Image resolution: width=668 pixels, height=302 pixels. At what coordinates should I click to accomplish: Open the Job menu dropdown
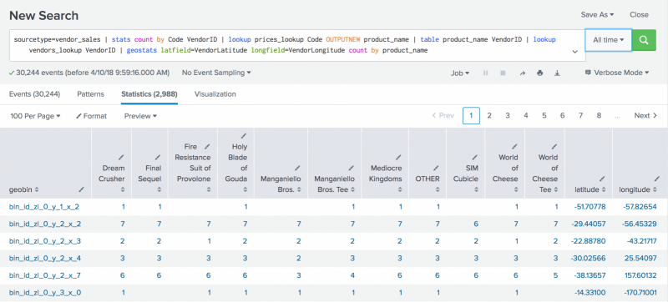460,73
